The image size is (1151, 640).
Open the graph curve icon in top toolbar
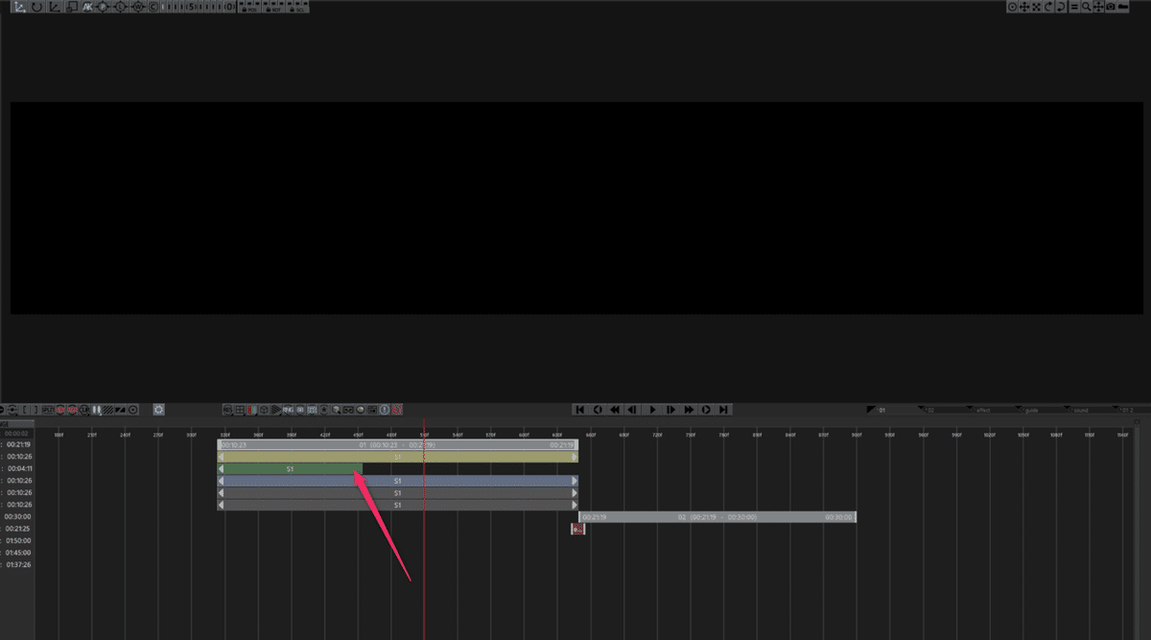pos(56,7)
